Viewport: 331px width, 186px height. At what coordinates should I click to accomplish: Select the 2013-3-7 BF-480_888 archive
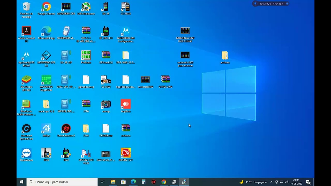(x=86, y=34)
